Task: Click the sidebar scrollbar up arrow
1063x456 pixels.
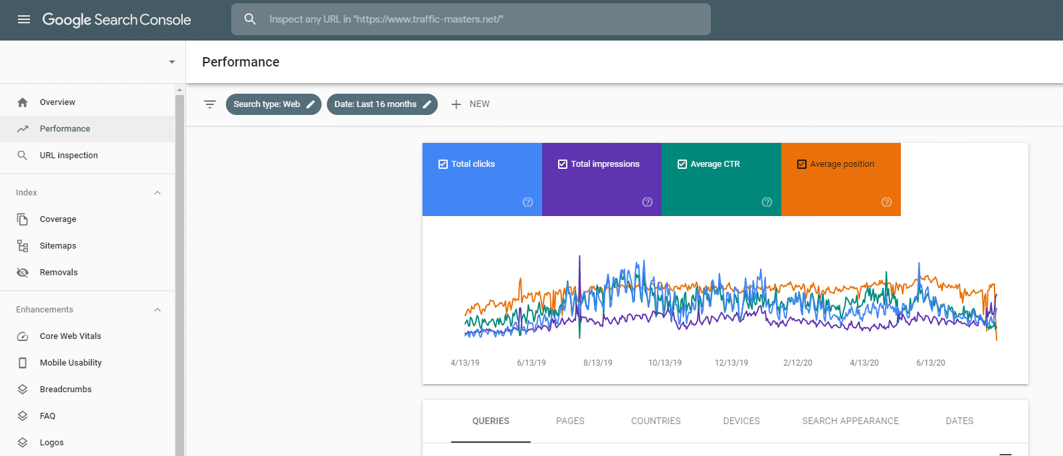Action: coord(179,90)
